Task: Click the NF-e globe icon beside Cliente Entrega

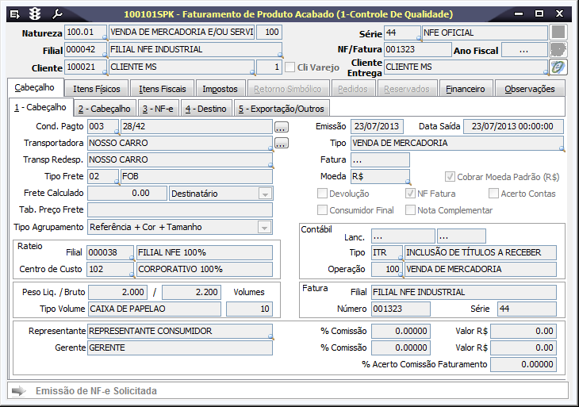Action: point(558,67)
